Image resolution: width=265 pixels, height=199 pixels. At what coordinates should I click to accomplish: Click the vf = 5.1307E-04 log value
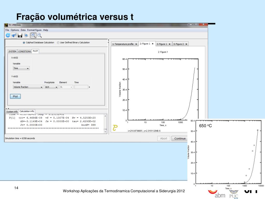[57, 118]
